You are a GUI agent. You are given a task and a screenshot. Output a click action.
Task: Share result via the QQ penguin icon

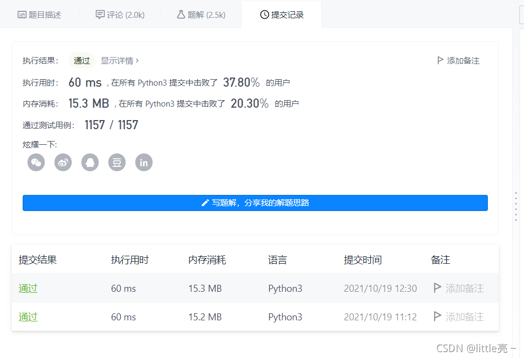(89, 162)
